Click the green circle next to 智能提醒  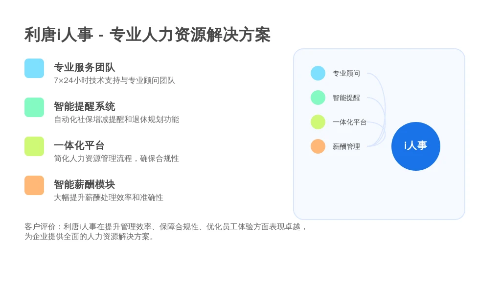[x=318, y=98]
